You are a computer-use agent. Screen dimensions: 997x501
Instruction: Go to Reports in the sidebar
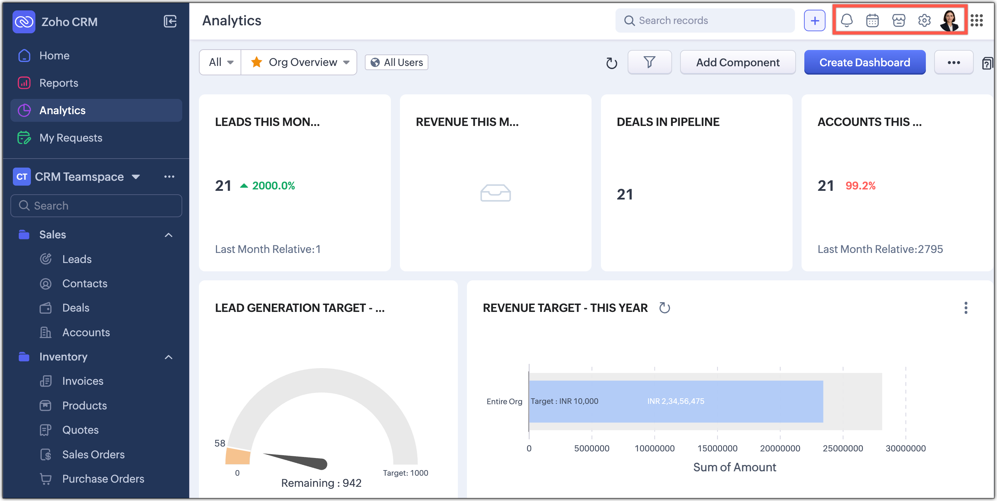pos(58,83)
